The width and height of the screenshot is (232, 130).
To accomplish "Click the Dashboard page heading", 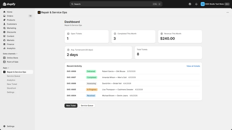I will coord(72,22).
